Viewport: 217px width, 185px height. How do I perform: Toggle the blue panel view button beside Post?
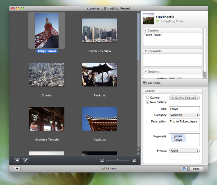point(184,169)
